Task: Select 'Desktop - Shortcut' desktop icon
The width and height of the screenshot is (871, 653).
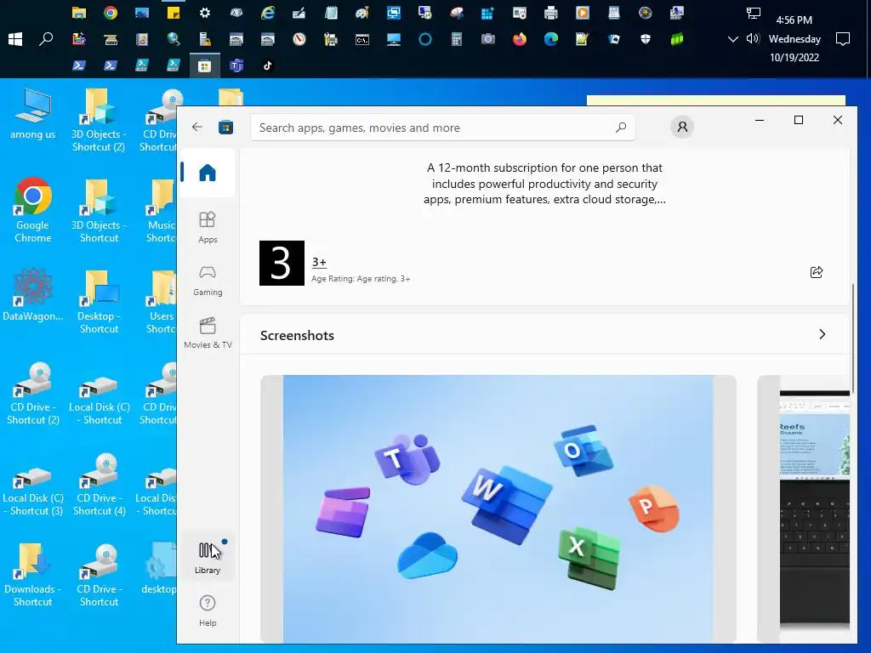Action: (99, 302)
